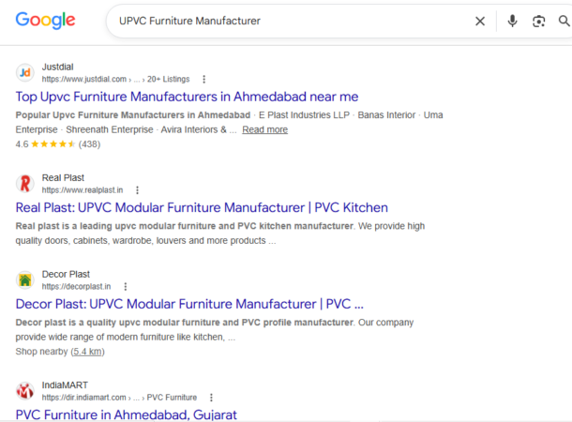This screenshot has width=572, height=422.
Task: Click the Justdial site name
Action: pos(57,67)
